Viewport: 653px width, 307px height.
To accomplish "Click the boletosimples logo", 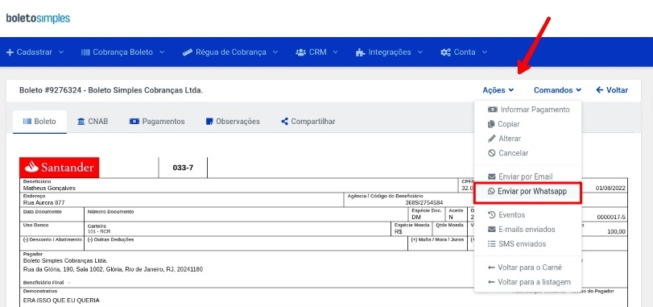I will pos(38,19).
